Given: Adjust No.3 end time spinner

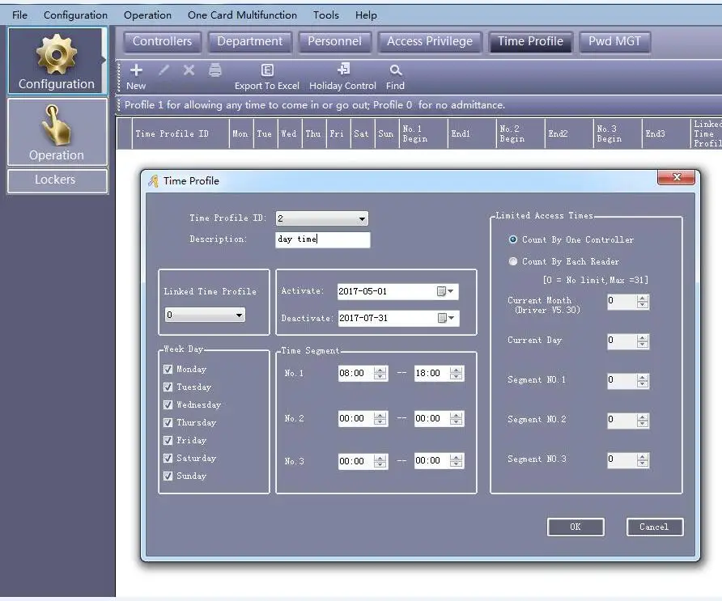Looking at the screenshot, I should 456,460.
